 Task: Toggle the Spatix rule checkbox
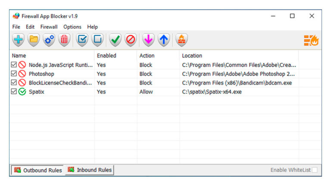tap(14, 91)
